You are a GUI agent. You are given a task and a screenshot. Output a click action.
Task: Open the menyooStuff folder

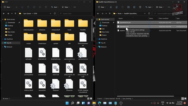pos(56,25)
